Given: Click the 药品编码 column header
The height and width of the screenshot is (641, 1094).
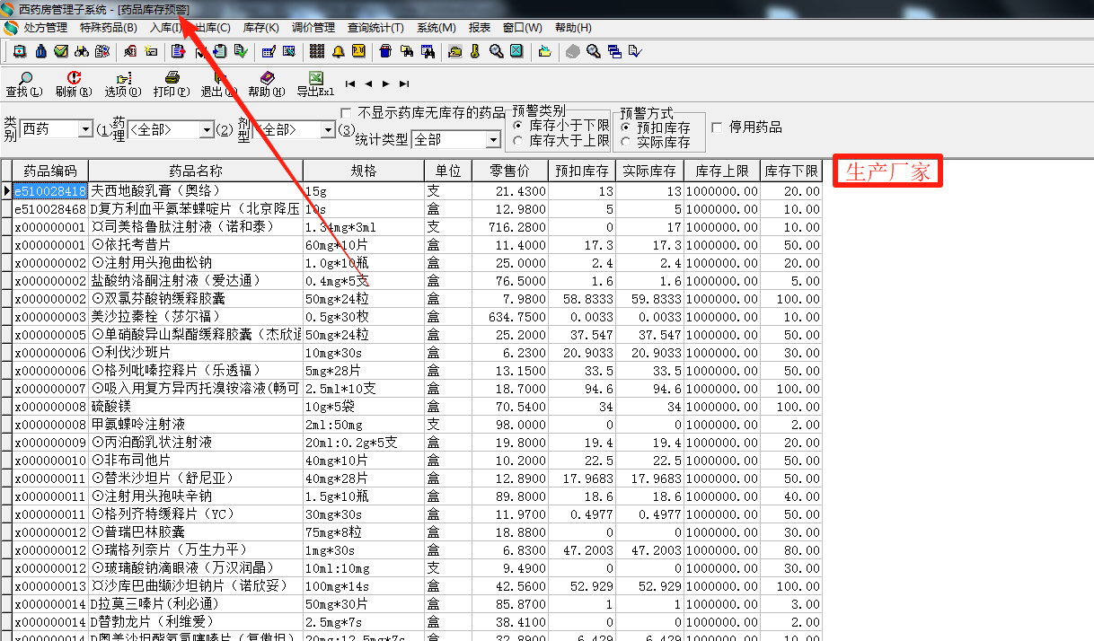Looking at the screenshot, I should click(x=50, y=171).
